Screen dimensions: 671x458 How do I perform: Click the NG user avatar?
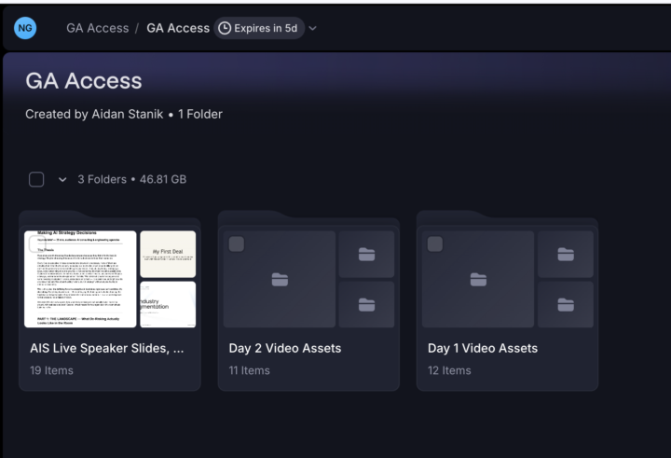pos(25,28)
